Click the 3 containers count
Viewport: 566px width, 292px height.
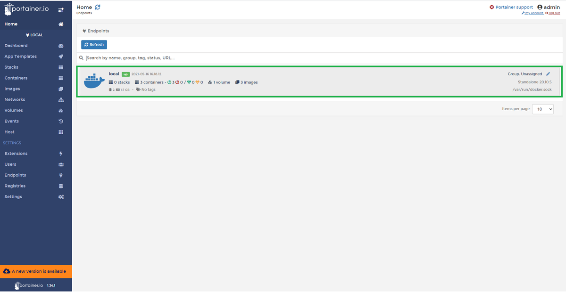pos(149,82)
